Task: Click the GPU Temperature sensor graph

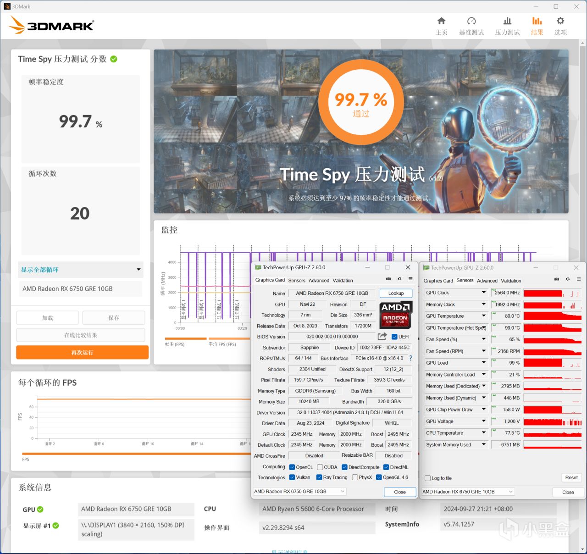Action: point(553,316)
